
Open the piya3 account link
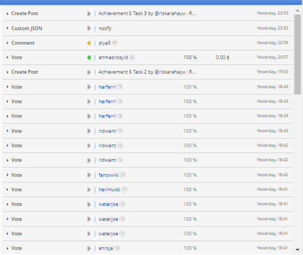point(104,43)
